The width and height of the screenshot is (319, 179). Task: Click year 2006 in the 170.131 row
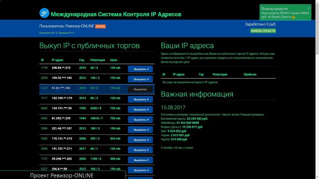(x=82, y=139)
